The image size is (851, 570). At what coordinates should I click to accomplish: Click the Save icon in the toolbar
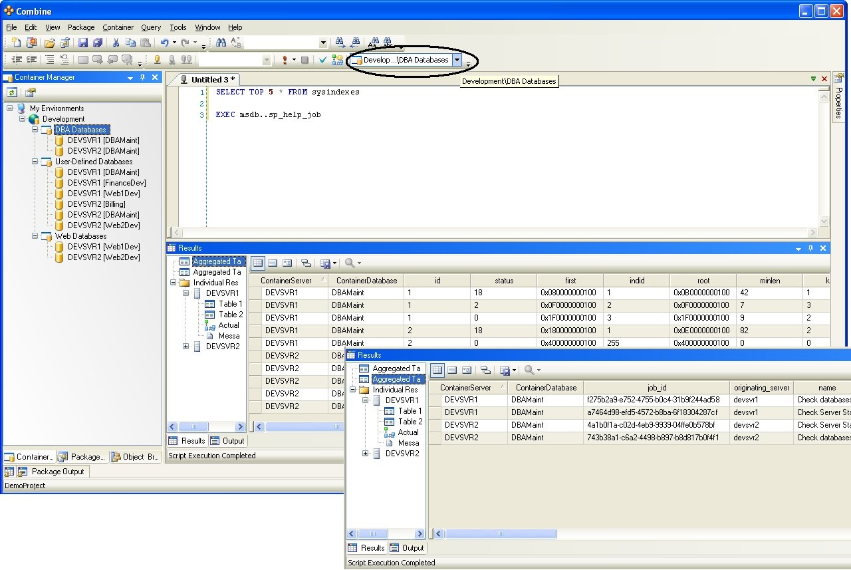[x=83, y=43]
